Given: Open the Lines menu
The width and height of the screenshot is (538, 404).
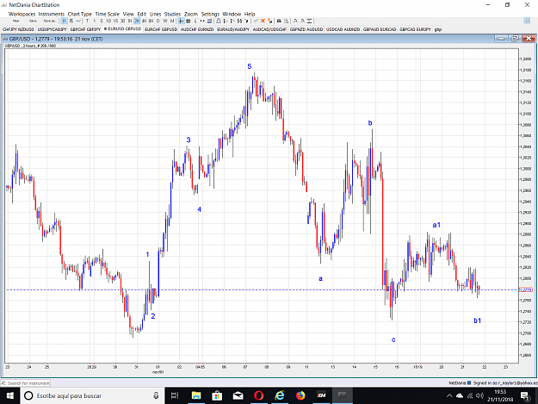Looking at the screenshot, I should pyautogui.click(x=155, y=14).
